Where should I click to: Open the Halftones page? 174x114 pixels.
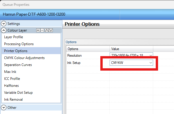coord(31,86)
